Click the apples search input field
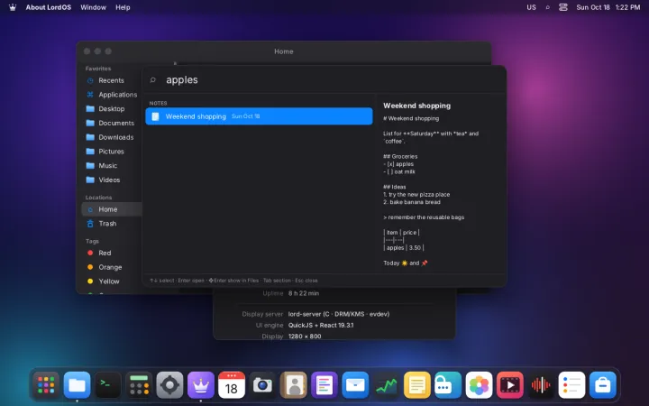Image resolution: width=649 pixels, height=406 pixels. pyautogui.click(x=323, y=80)
